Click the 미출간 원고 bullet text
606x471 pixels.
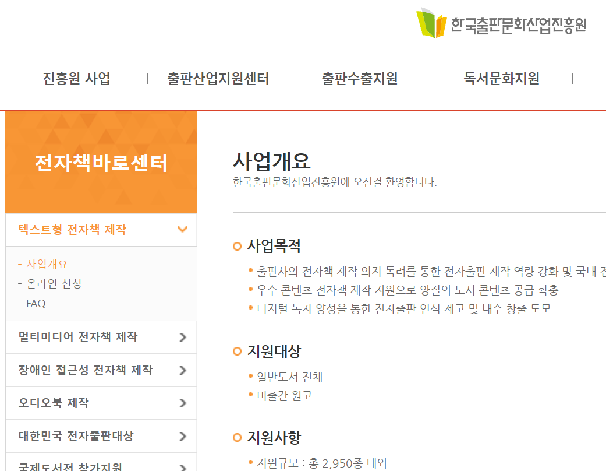click(x=285, y=396)
